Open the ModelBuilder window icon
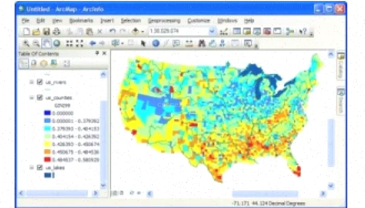This screenshot has width=365, height=208. (x=290, y=31)
